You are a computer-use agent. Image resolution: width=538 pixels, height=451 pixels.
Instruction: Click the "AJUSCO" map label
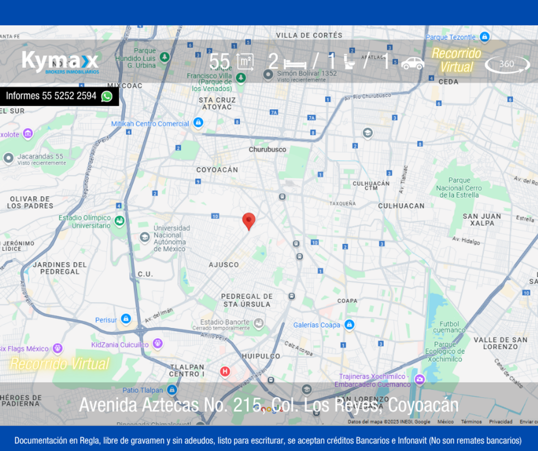click(224, 265)
